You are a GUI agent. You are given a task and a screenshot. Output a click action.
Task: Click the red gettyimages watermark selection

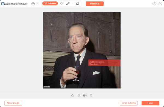[104, 63]
